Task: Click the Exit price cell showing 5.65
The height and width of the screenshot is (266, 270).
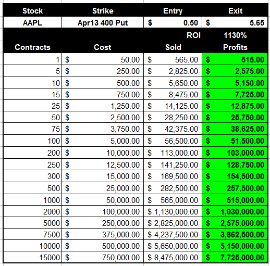Action: [x=235, y=22]
